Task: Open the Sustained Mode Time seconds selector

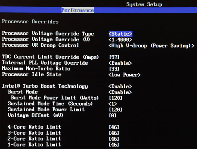Action: 113,104
